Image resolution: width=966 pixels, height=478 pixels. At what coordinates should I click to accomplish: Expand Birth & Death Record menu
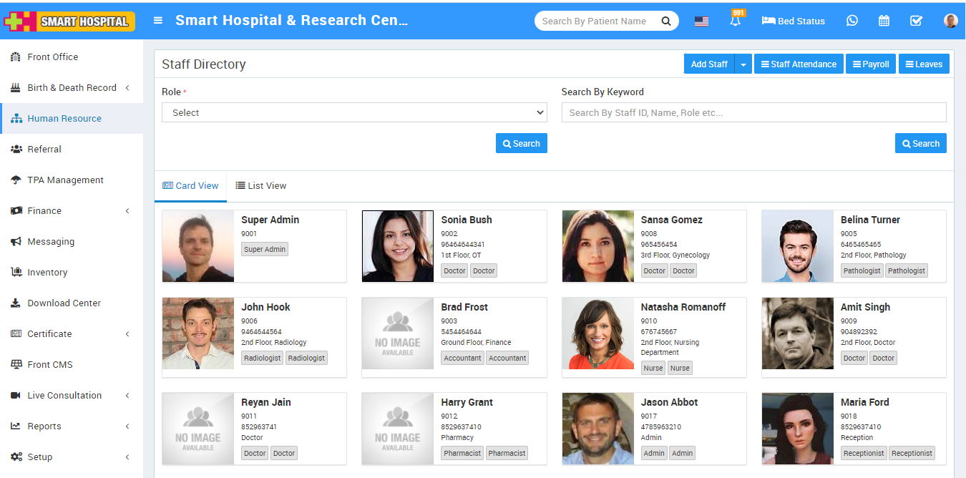pos(72,88)
